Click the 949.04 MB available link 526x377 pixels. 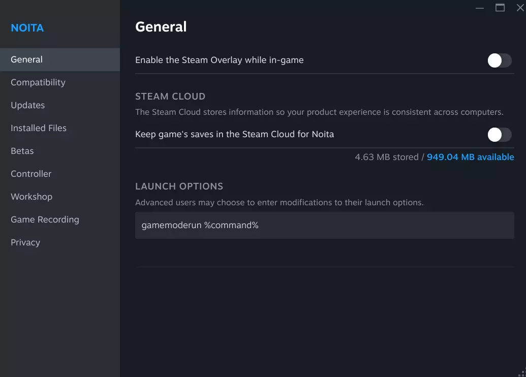tap(470, 157)
